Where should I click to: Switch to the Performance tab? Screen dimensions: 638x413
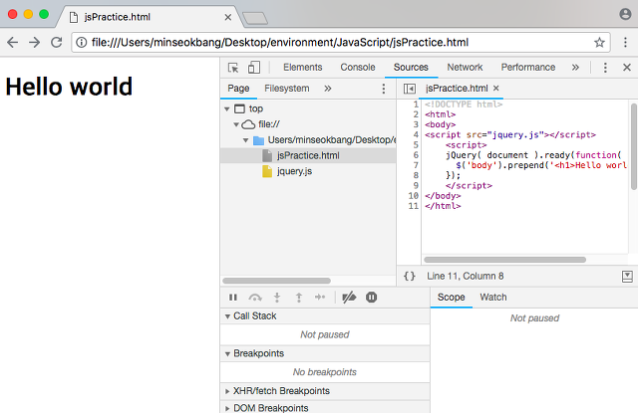coord(528,68)
